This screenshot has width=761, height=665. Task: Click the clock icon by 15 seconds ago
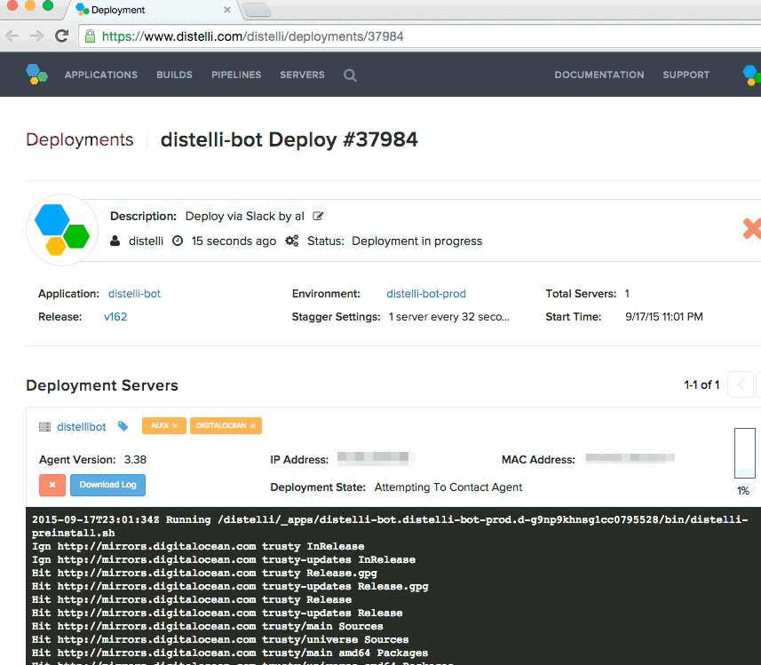click(178, 241)
